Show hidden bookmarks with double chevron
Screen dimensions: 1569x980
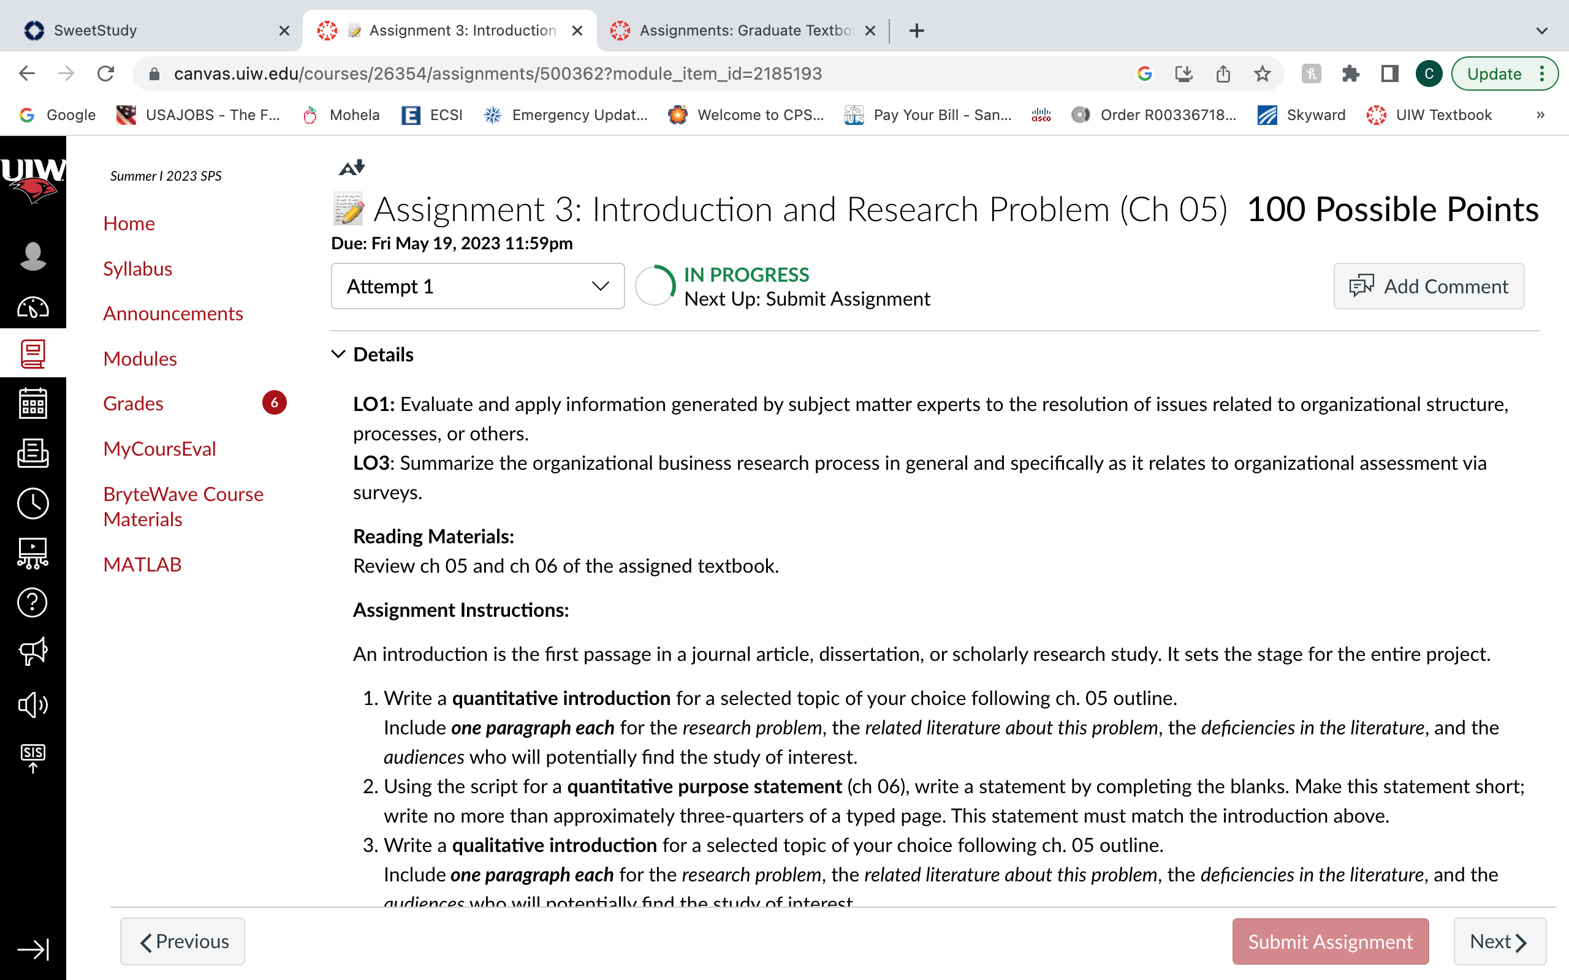pos(1540,115)
